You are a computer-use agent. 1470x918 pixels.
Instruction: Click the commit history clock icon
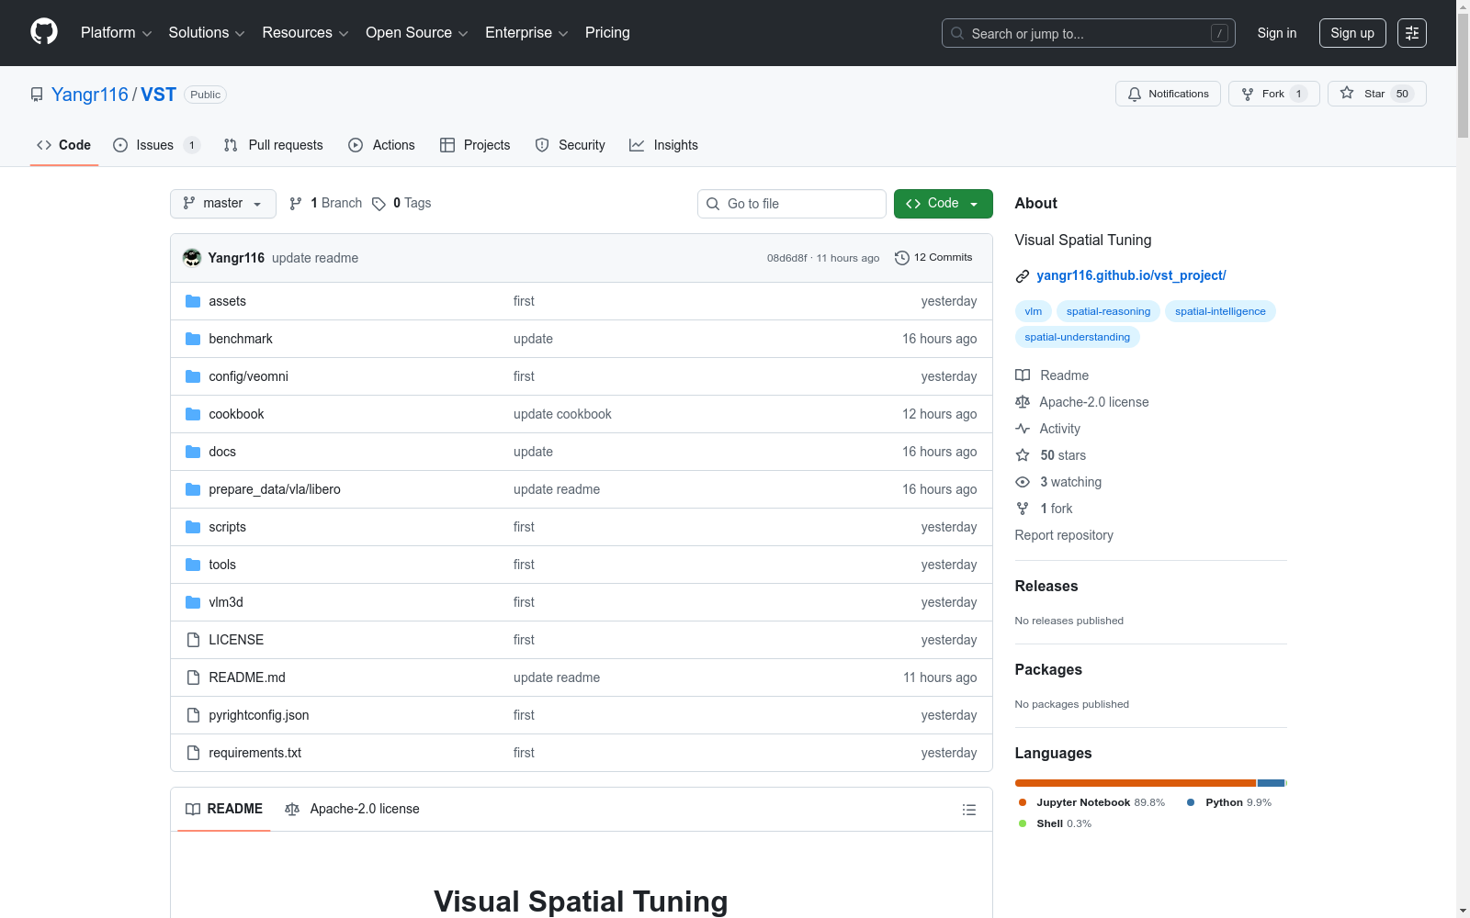(901, 258)
